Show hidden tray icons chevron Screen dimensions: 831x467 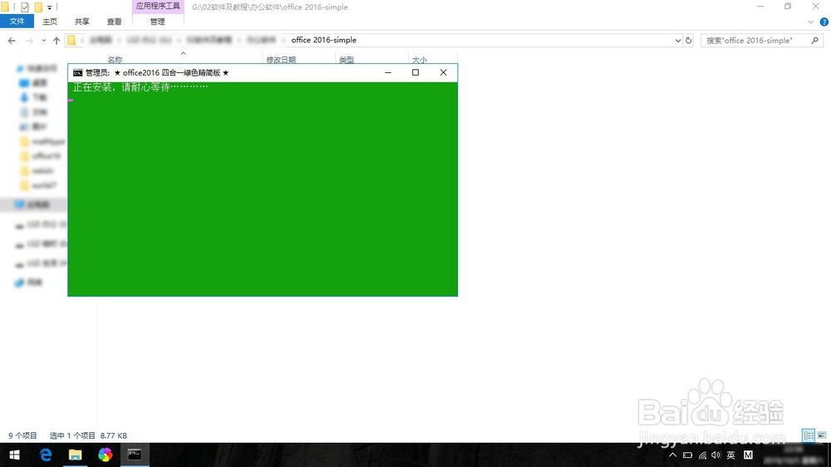pyautogui.click(x=672, y=455)
